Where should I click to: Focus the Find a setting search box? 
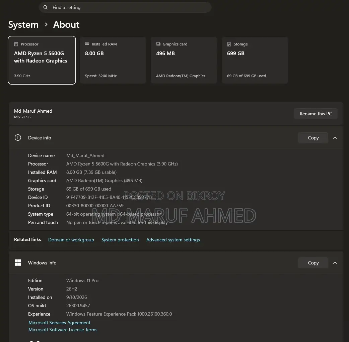coord(125,7)
